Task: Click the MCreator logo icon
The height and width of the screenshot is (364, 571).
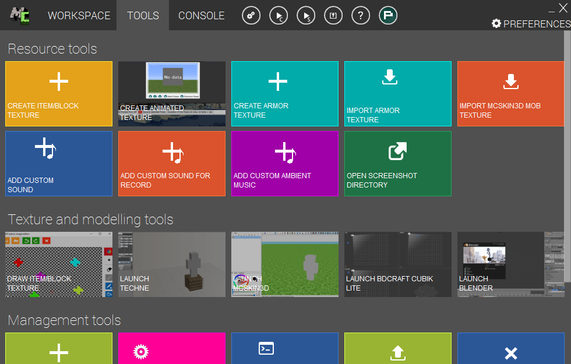Action: [20, 15]
